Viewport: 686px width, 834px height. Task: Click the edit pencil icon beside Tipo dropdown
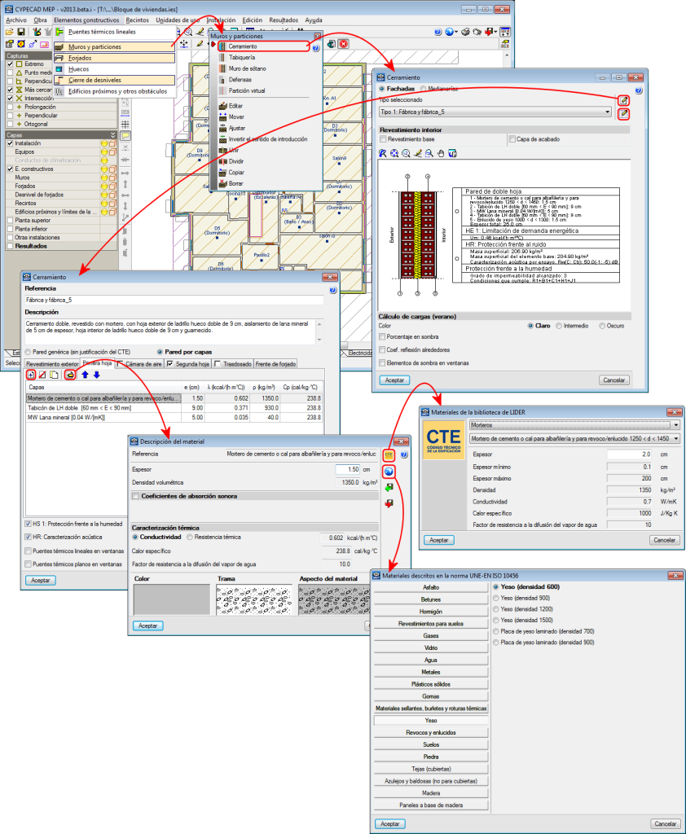(x=623, y=113)
